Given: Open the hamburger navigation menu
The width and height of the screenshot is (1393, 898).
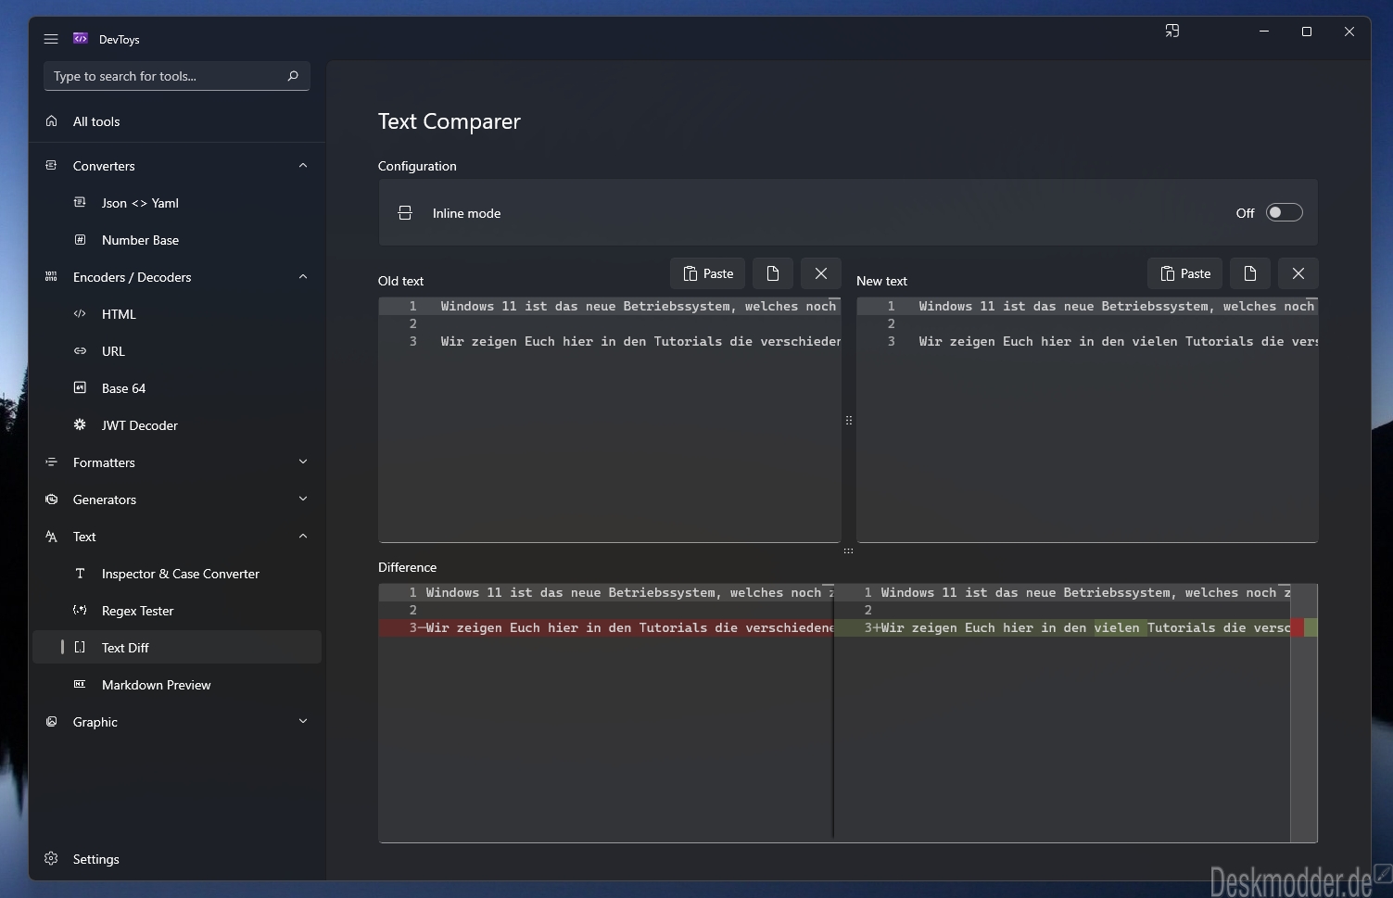Looking at the screenshot, I should (x=51, y=39).
